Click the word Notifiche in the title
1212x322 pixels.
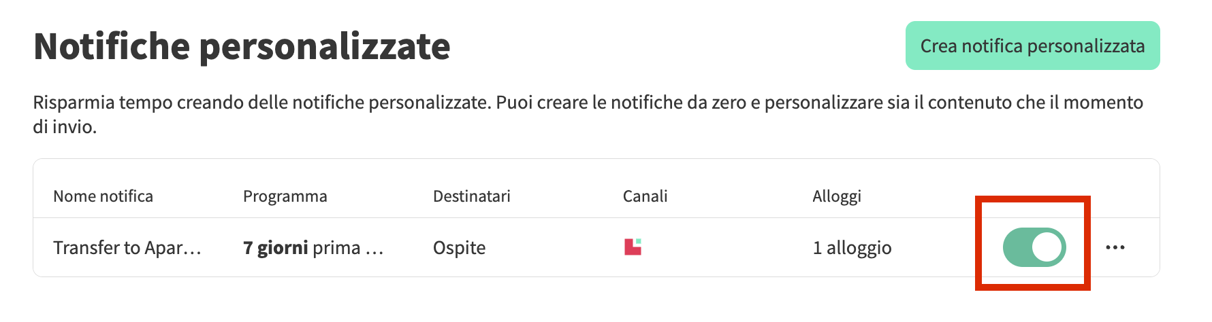tap(112, 46)
